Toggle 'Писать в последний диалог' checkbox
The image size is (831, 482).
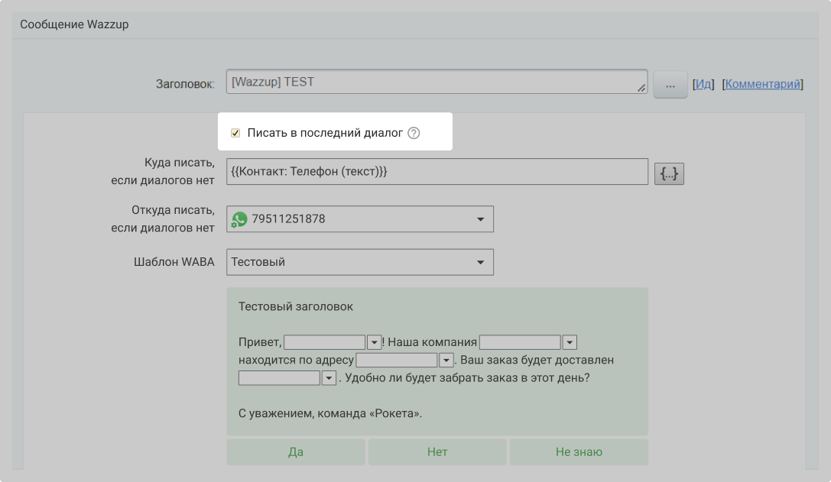pos(235,133)
